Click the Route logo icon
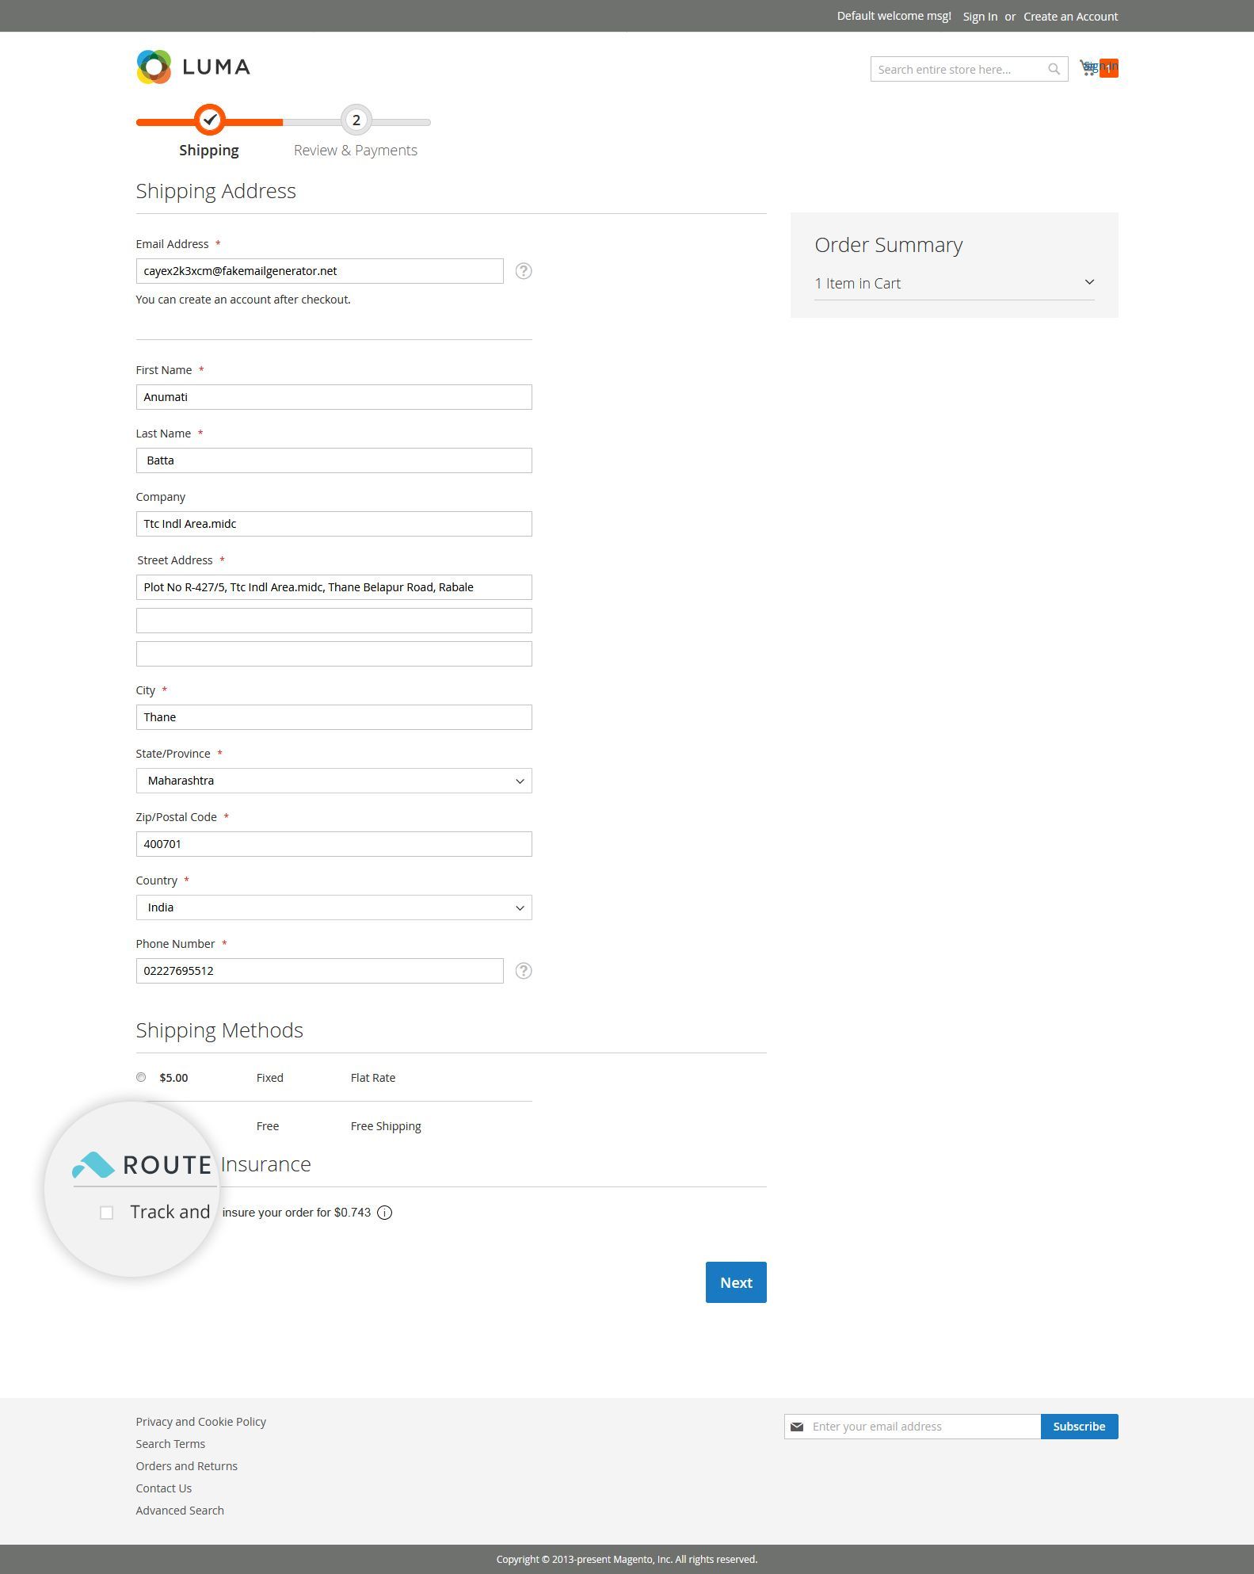This screenshot has width=1254, height=1574. point(93,1165)
